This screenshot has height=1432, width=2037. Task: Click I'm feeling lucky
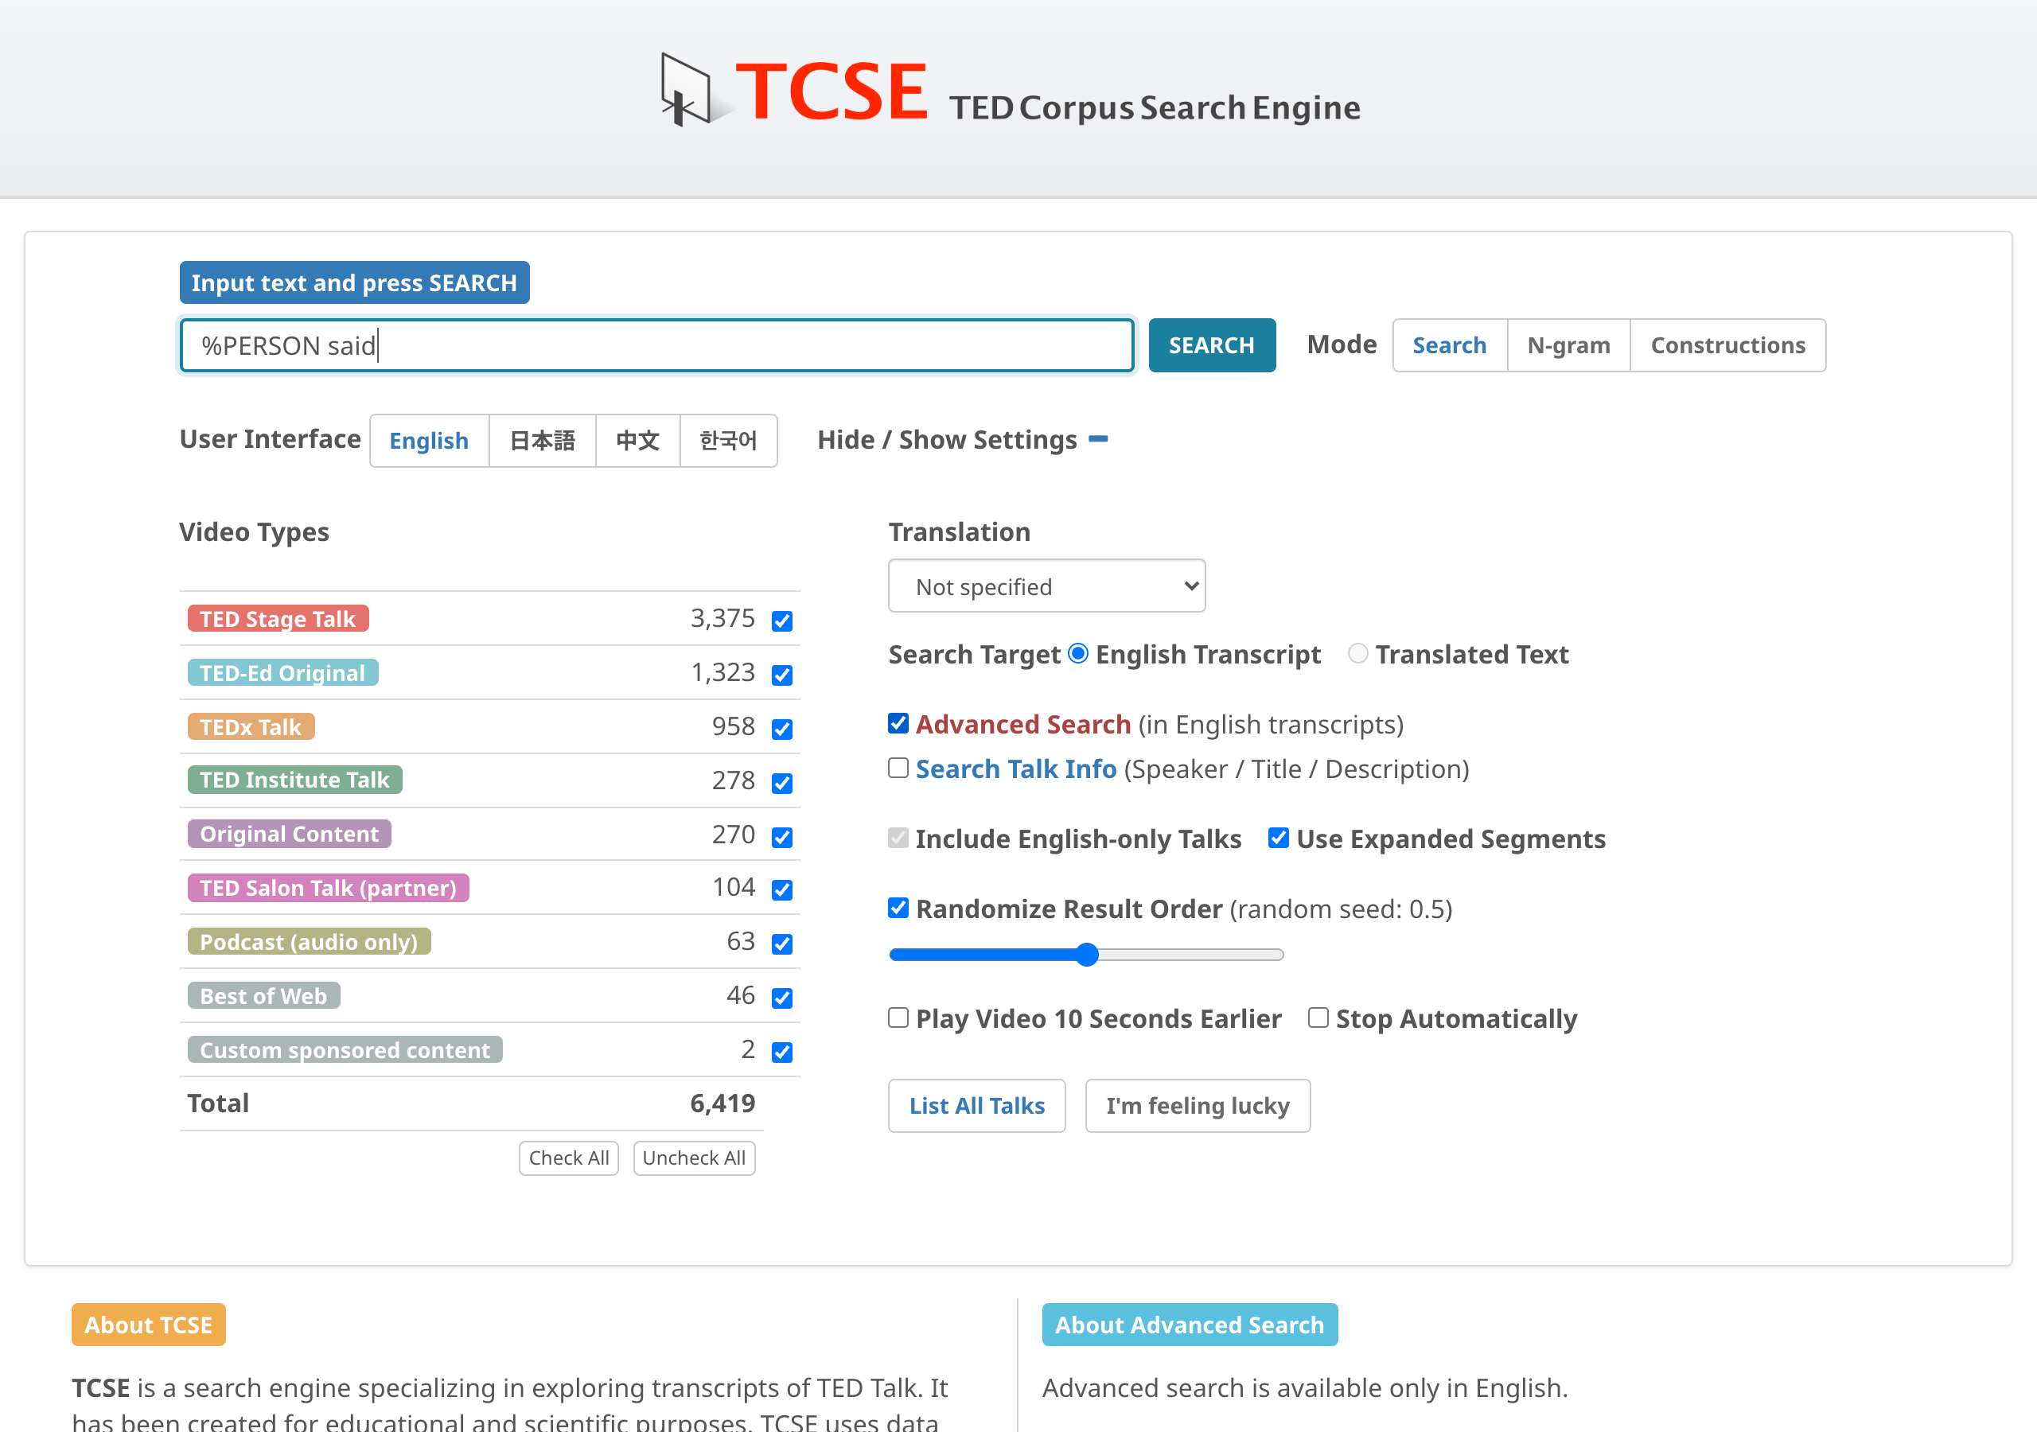point(1197,1104)
